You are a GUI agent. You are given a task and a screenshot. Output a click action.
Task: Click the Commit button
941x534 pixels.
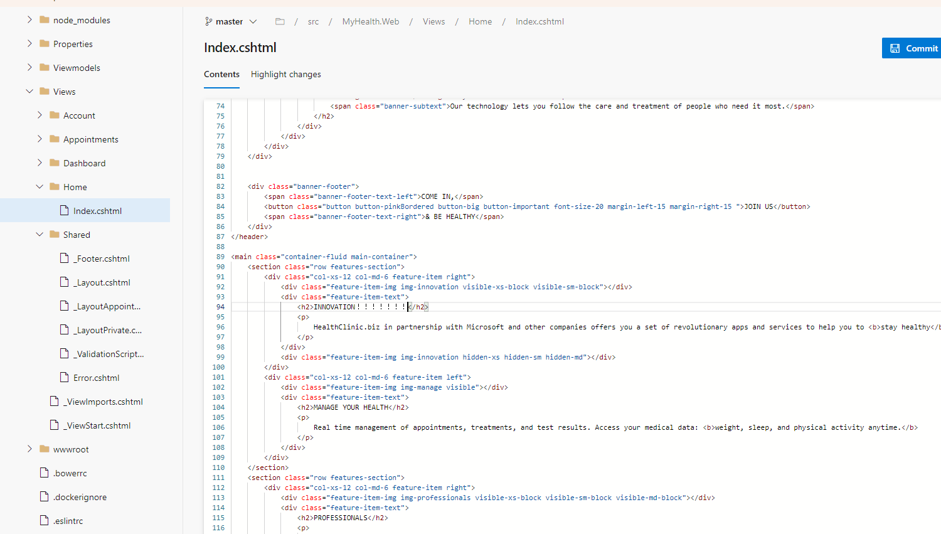click(912, 48)
